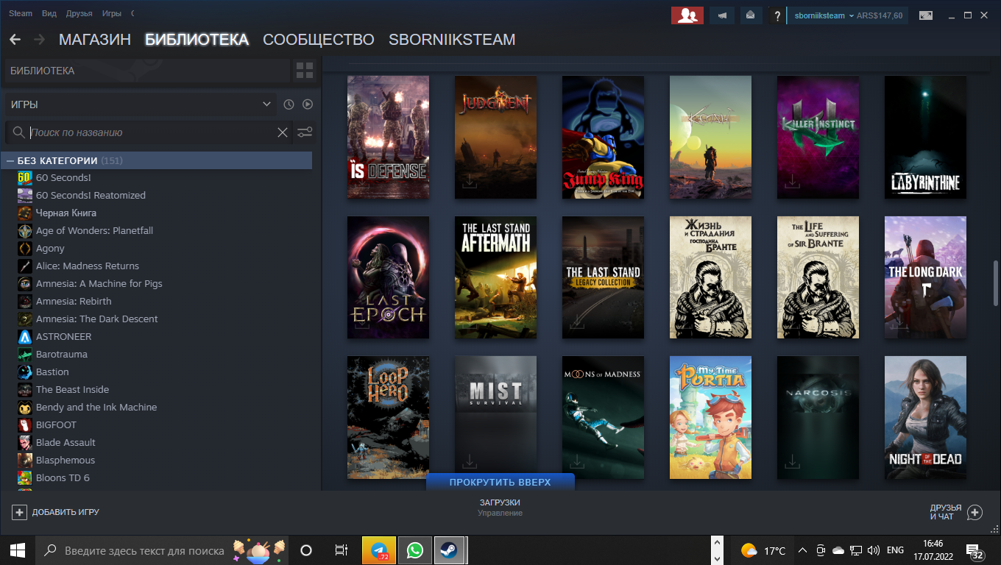
Task: Clear the search field with X
Action: coord(283,132)
